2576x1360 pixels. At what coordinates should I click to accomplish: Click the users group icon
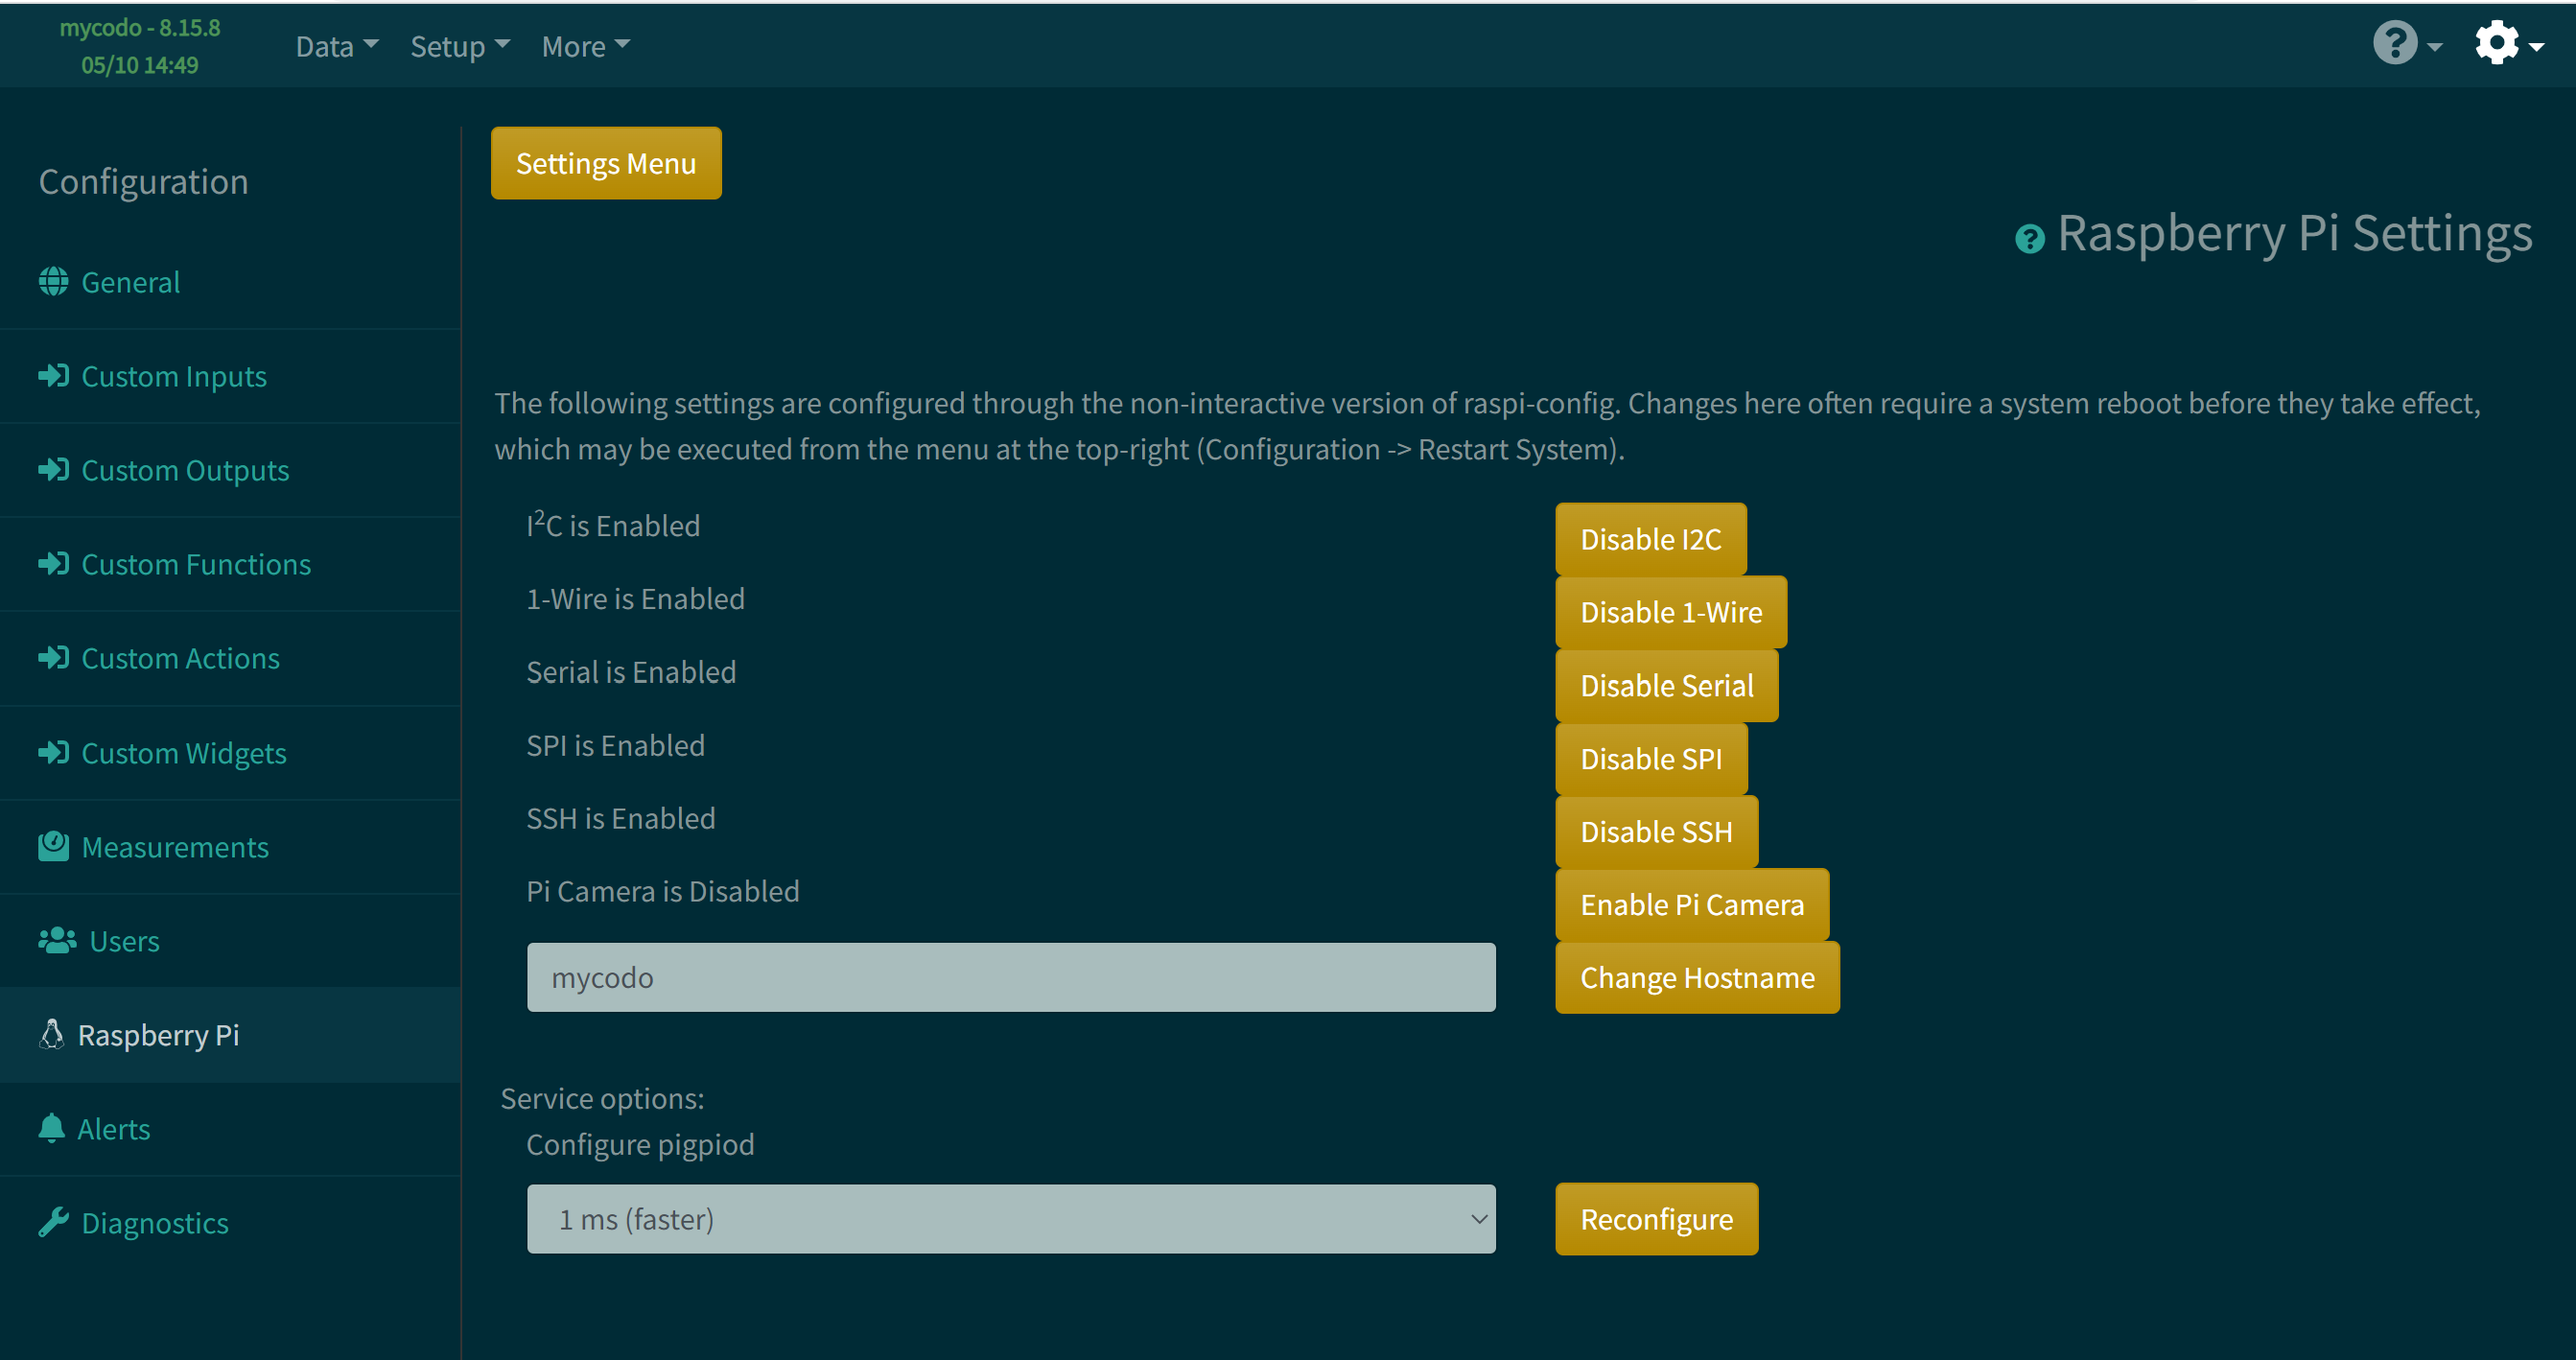pyautogui.click(x=57, y=940)
